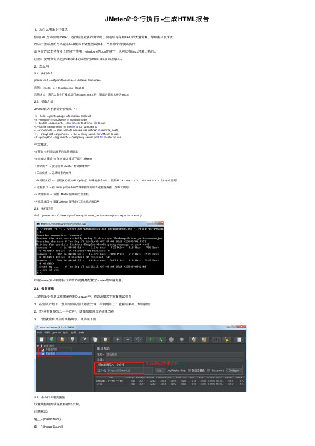
Task: Click the JMeter feather icon in window title bar
Action: coord(37,327)
